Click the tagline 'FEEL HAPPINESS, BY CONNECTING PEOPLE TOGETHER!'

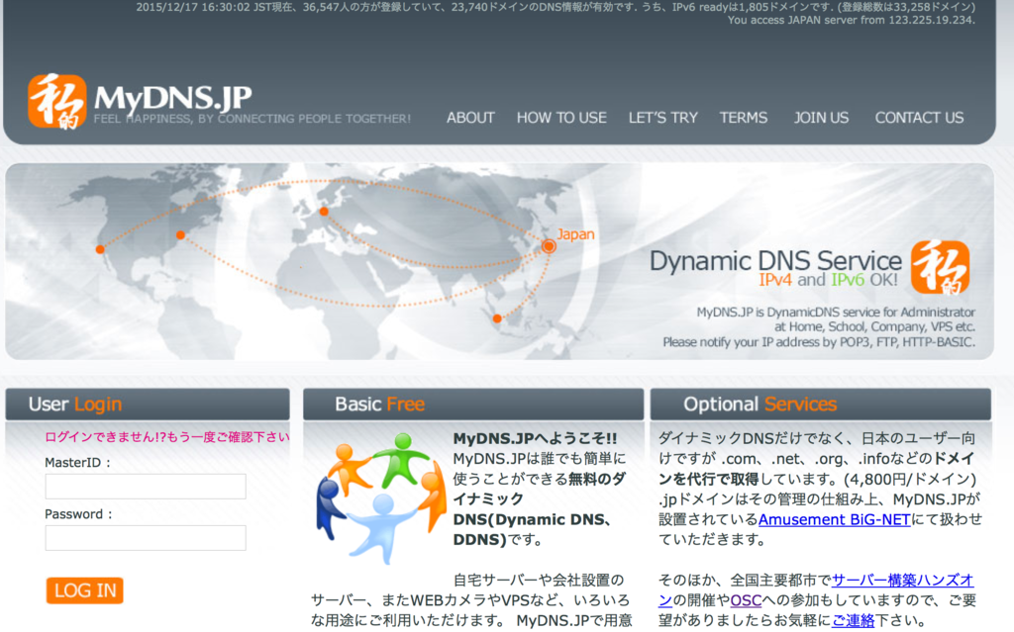(253, 119)
